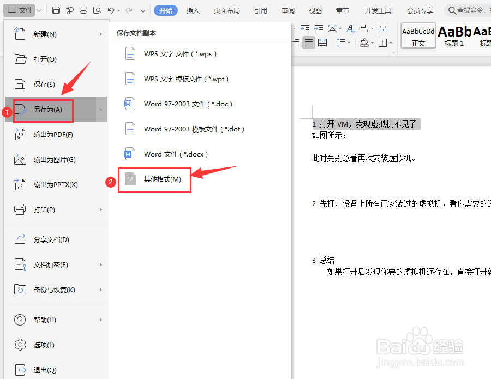
Task: Choose 打印(P) in file menu
Action: [57, 210]
